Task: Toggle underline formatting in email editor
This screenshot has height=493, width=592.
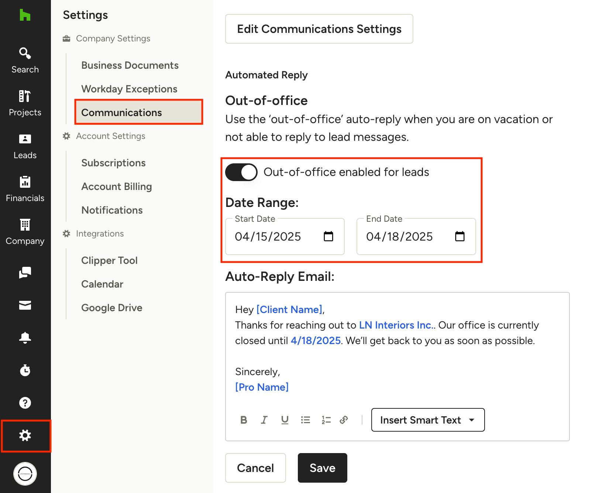Action: [285, 420]
